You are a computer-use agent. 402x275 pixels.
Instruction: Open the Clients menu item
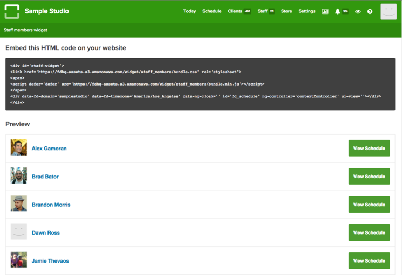[x=235, y=11]
